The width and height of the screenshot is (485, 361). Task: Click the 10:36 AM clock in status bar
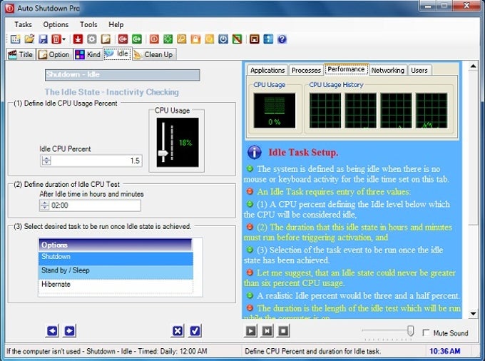point(445,351)
